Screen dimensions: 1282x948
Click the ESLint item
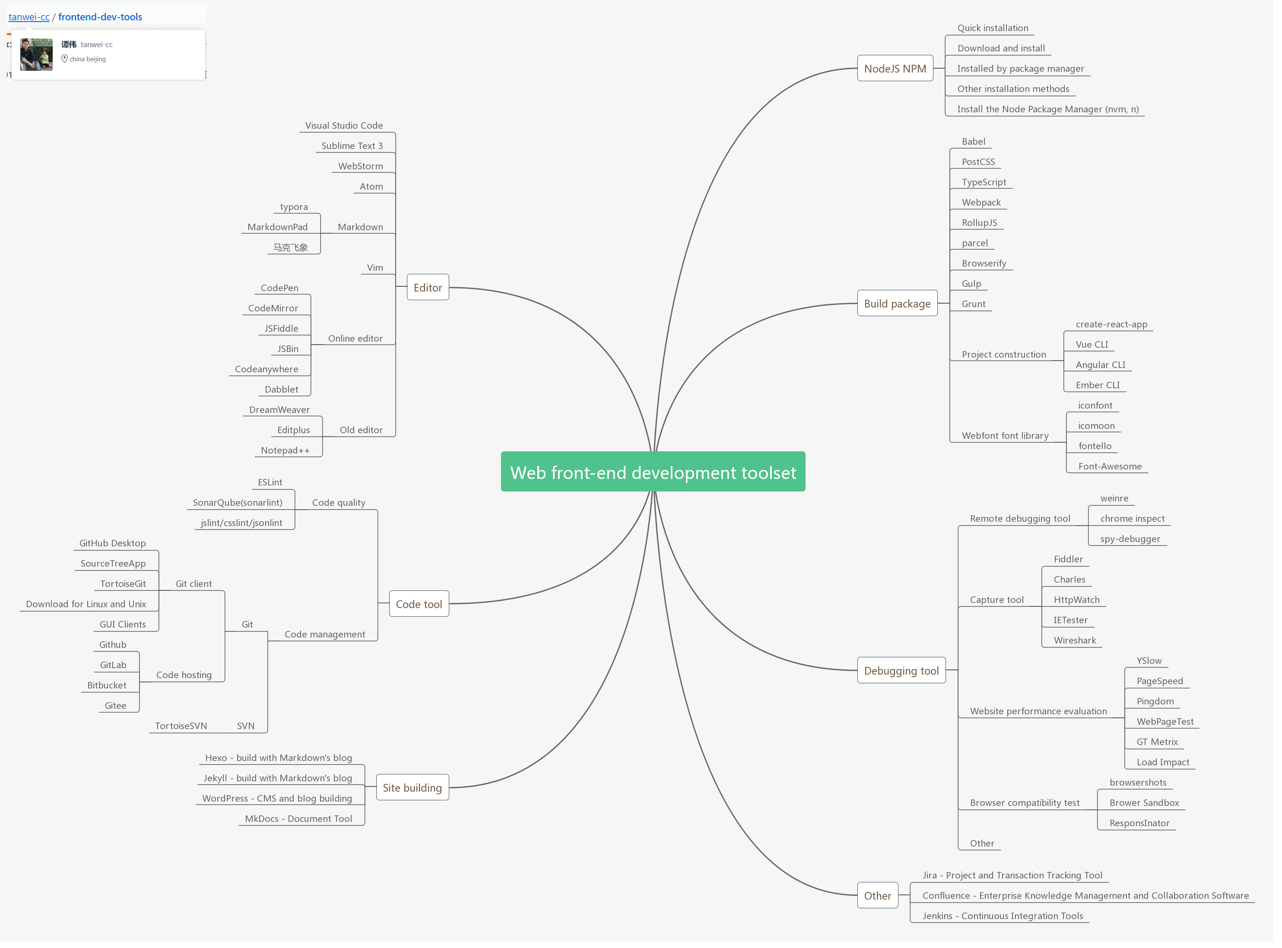271,485
